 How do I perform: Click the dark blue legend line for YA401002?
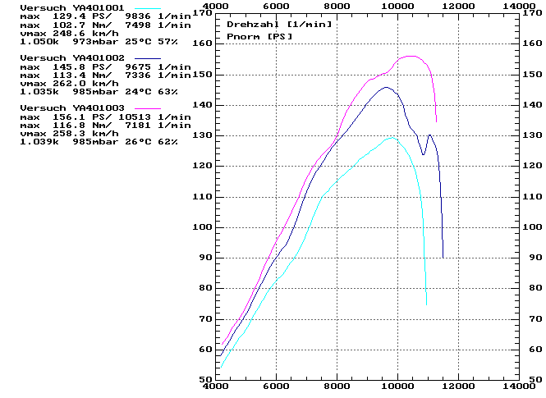(x=147, y=57)
